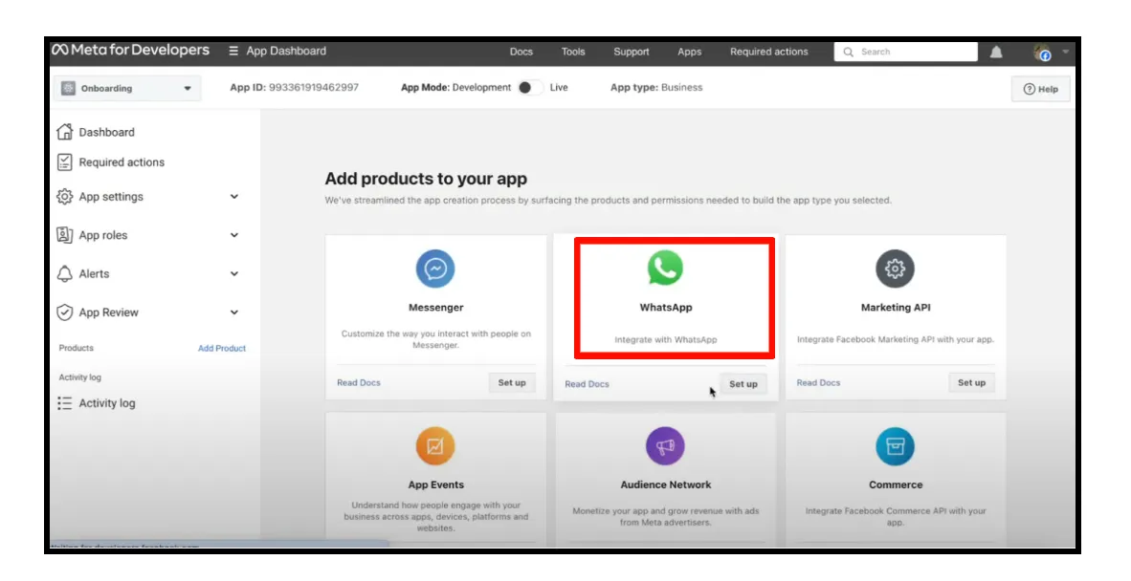Toggle App Mode from Development to Live
This screenshot has height=581, width=1131.
coord(530,88)
